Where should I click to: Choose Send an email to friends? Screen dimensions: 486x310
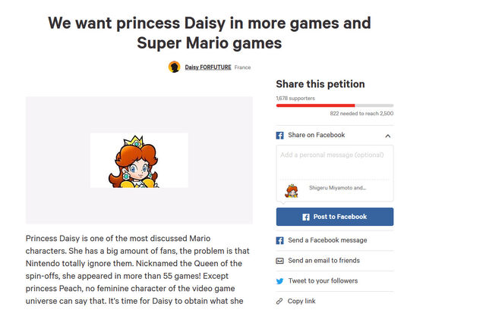(324, 261)
